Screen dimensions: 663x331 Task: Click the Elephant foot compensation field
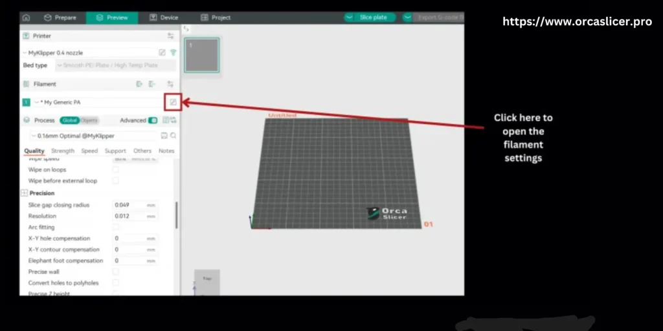pyautogui.click(x=135, y=261)
